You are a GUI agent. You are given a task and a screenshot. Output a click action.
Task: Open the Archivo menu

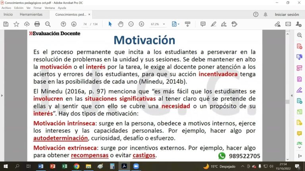(6, 8)
